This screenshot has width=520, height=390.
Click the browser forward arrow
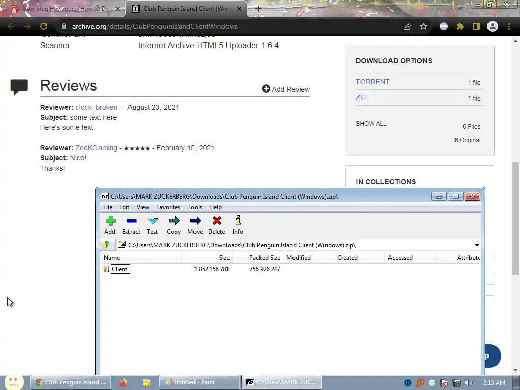27,26
